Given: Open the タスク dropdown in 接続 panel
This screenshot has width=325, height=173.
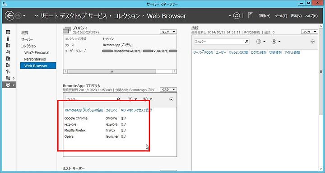Looking at the screenshot, I should (309, 32).
